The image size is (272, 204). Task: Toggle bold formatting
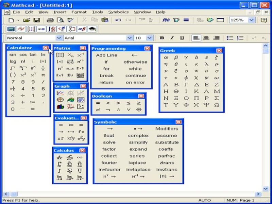coord(162,38)
